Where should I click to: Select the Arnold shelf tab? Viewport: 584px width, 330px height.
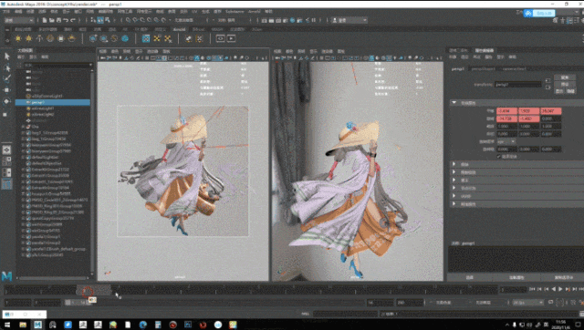click(x=179, y=29)
